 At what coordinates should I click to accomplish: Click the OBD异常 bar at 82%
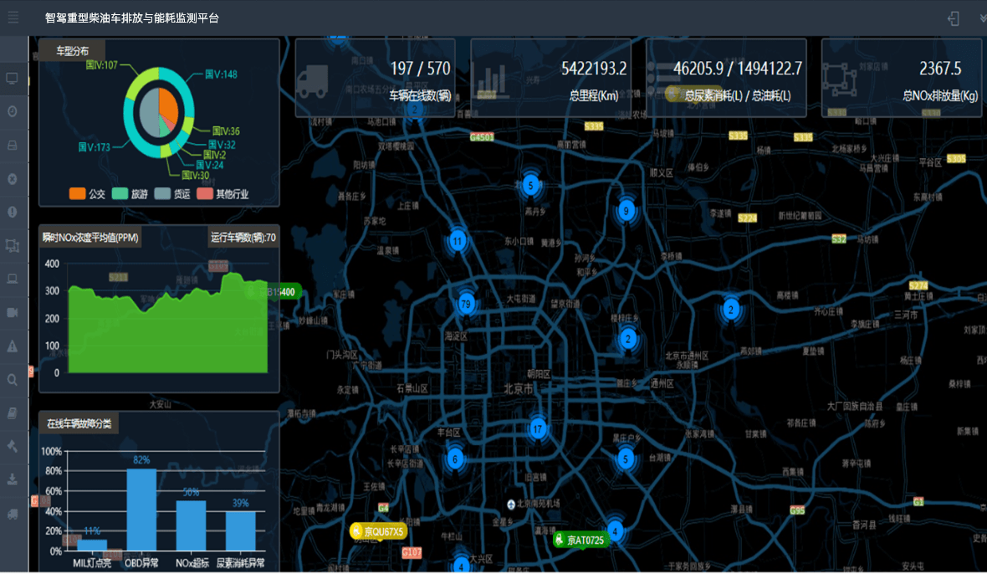point(141,510)
